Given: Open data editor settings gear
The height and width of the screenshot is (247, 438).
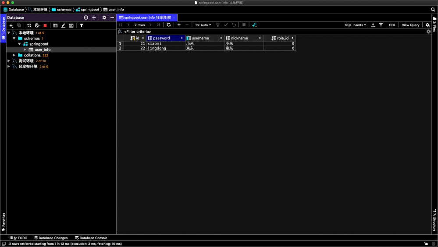Looking at the screenshot, I should (x=427, y=25).
